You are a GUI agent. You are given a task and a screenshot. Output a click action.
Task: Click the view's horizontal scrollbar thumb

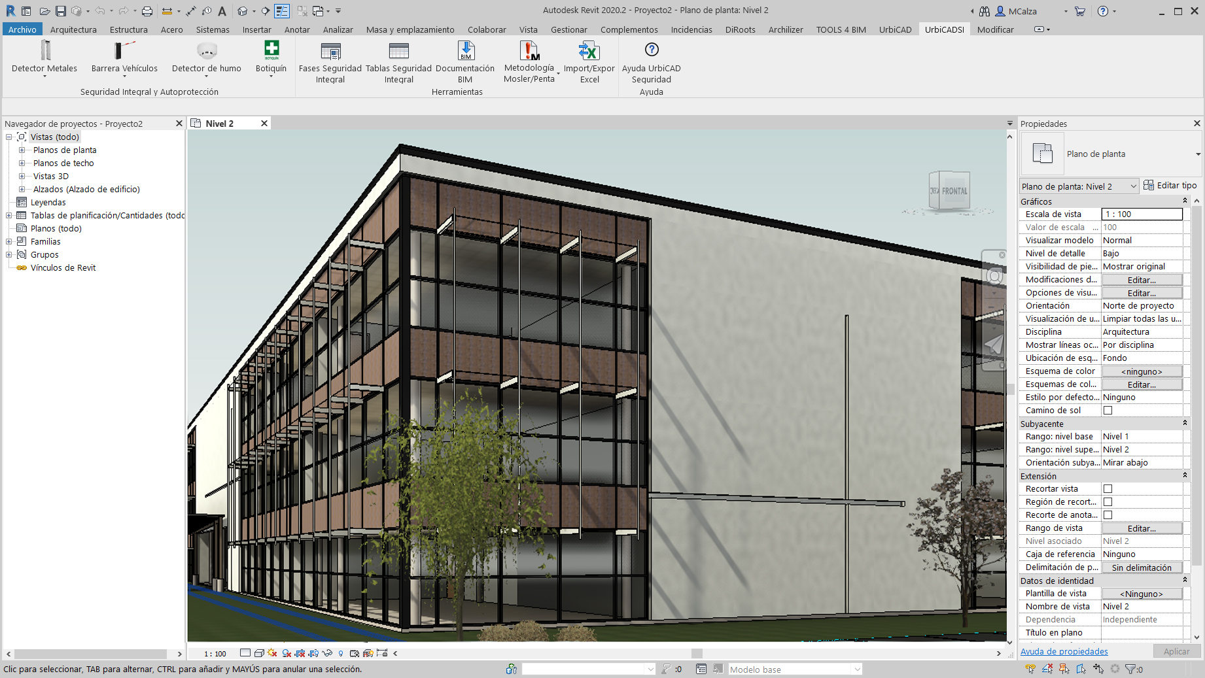[697, 653]
